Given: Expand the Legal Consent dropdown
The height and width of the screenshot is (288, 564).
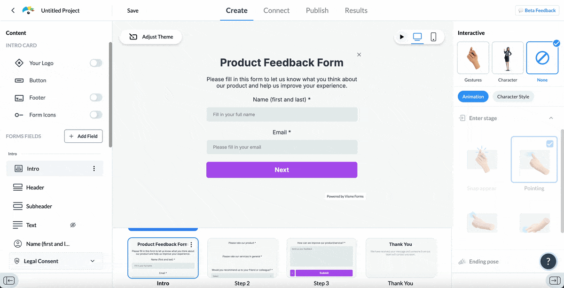Looking at the screenshot, I should click(x=92, y=261).
